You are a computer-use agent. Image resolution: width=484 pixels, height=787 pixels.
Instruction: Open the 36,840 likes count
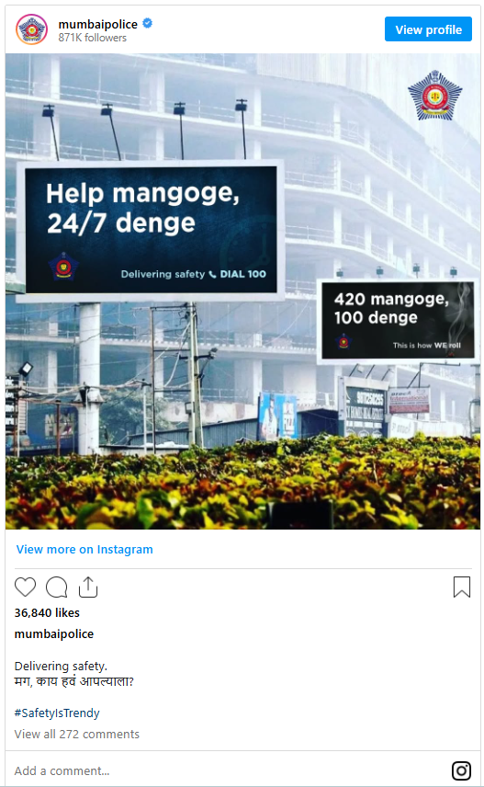pyautogui.click(x=47, y=612)
